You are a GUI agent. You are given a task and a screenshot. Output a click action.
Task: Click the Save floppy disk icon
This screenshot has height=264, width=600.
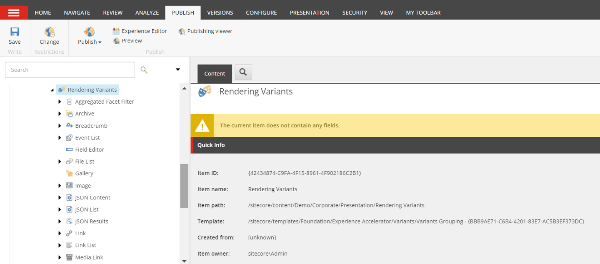point(15,32)
